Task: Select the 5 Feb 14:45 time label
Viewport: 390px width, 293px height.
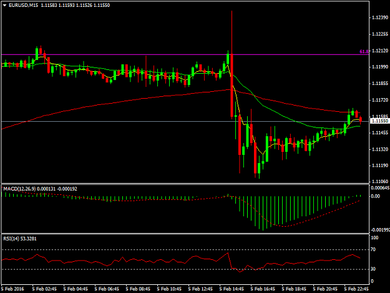Action: click(x=232, y=289)
